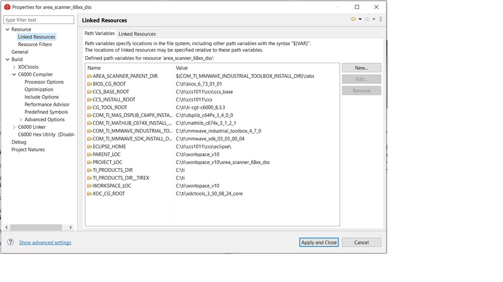Click the Cancel button

click(362, 242)
